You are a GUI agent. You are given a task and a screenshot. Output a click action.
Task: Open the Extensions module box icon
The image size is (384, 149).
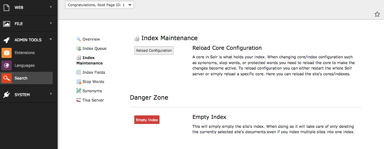click(7, 53)
